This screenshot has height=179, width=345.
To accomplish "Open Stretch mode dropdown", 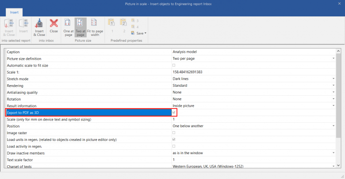I will tap(333, 79).
